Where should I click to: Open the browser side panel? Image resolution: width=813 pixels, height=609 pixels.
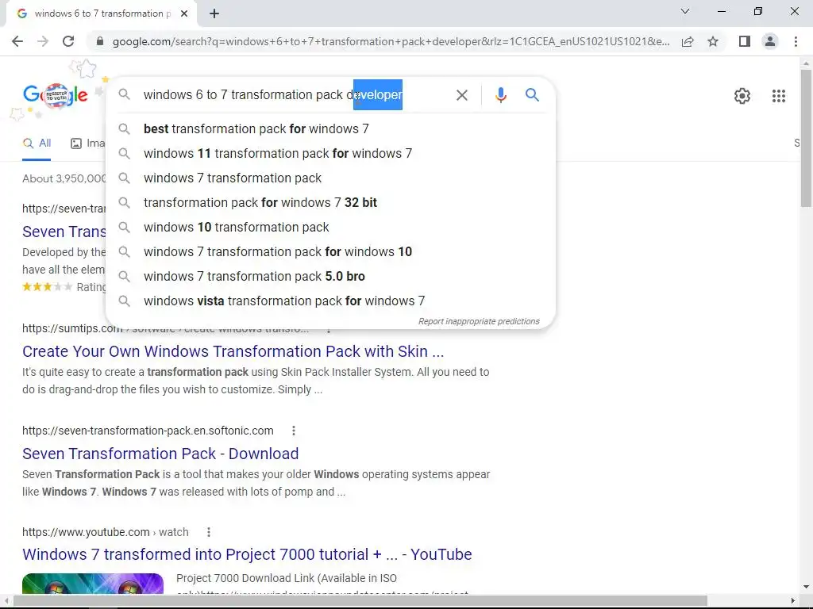pos(745,41)
